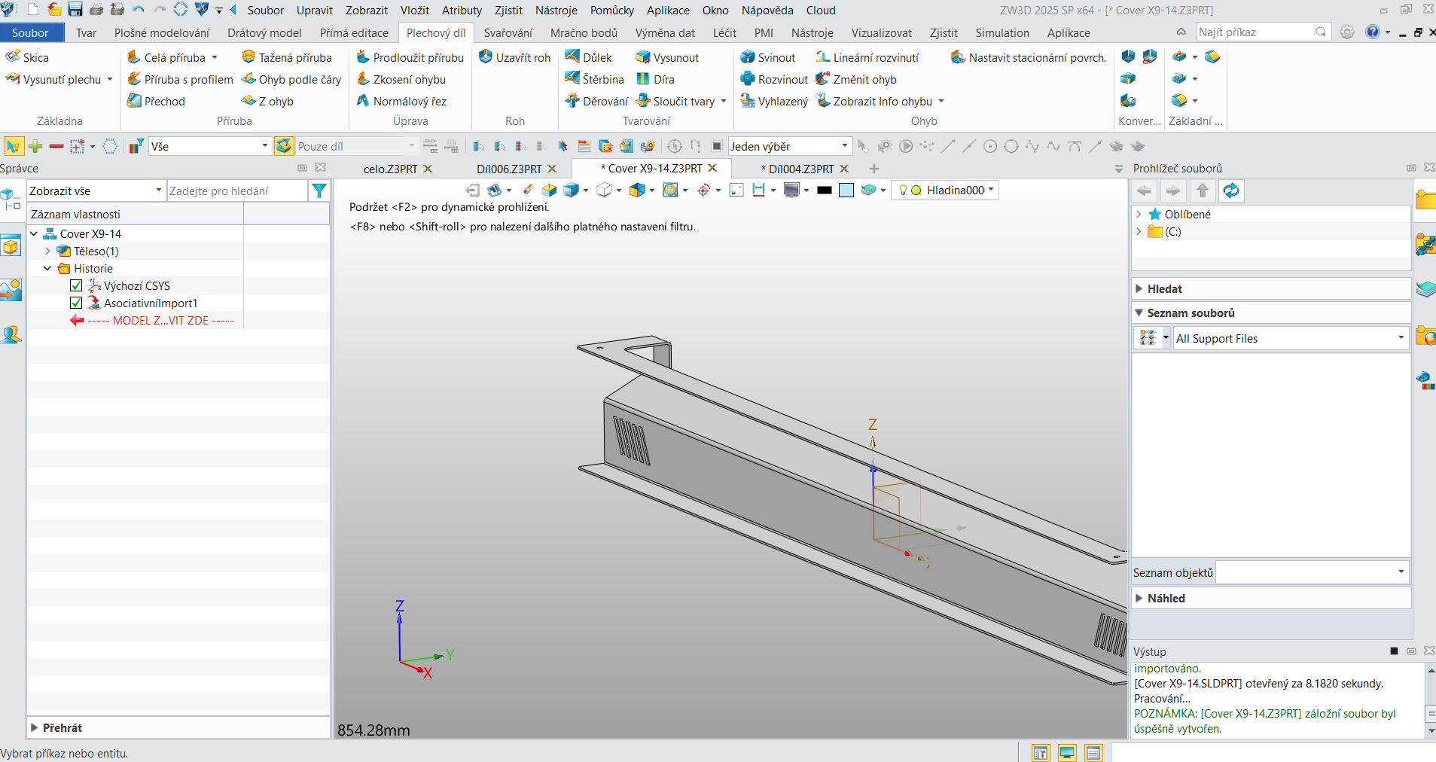This screenshot has width=1436, height=762.
Task: Click the save icon in title bar
Action: pyautogui.click(x=75, y=10)
